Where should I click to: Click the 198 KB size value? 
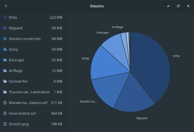pyautogui.click(x=57, y=124)
